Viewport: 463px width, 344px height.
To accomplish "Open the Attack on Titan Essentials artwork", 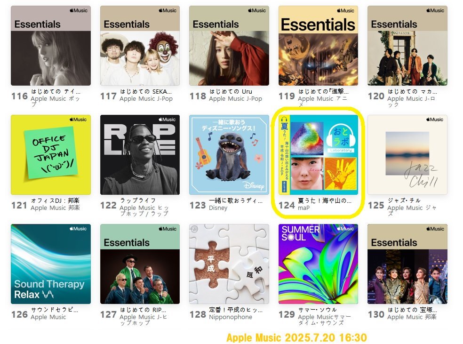I will click(x=318, y=46).
